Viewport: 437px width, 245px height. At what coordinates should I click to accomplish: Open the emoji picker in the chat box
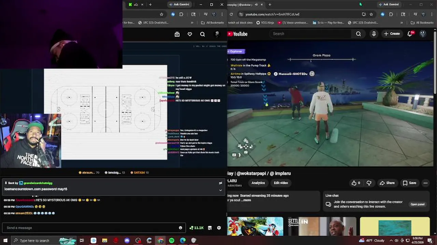point(180,228)
